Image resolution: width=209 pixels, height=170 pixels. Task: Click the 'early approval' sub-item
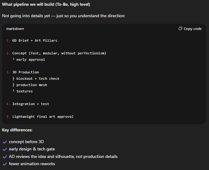(31, 59)
